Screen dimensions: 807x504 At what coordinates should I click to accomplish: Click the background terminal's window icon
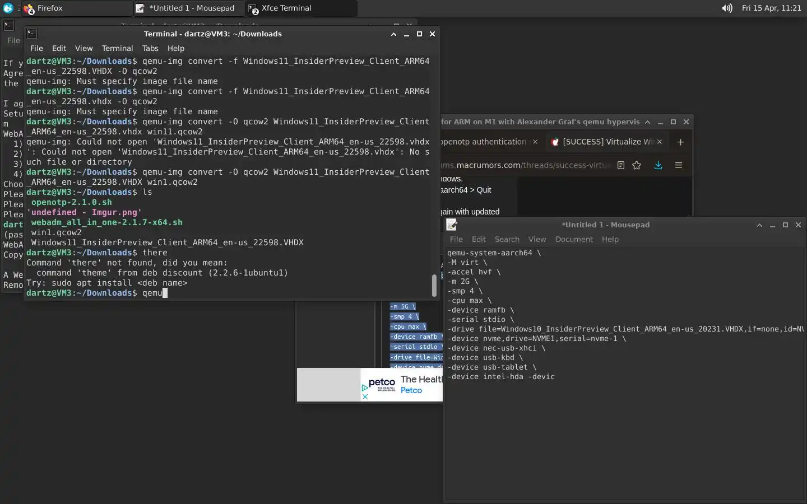9,25
